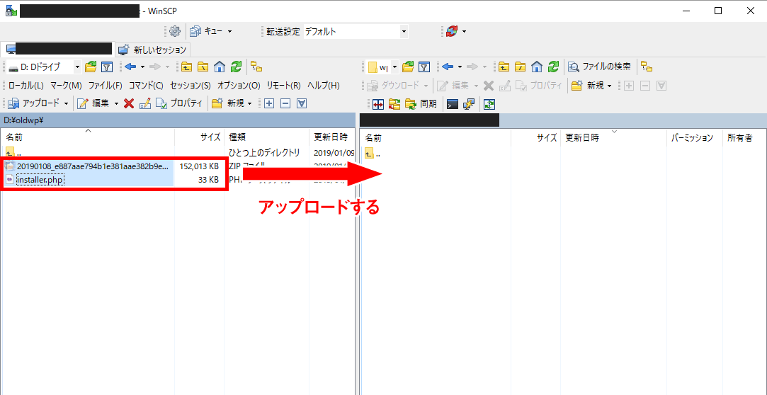The image size is (767, 395).
Task: Click the red delete X icon
Action: 129,103
